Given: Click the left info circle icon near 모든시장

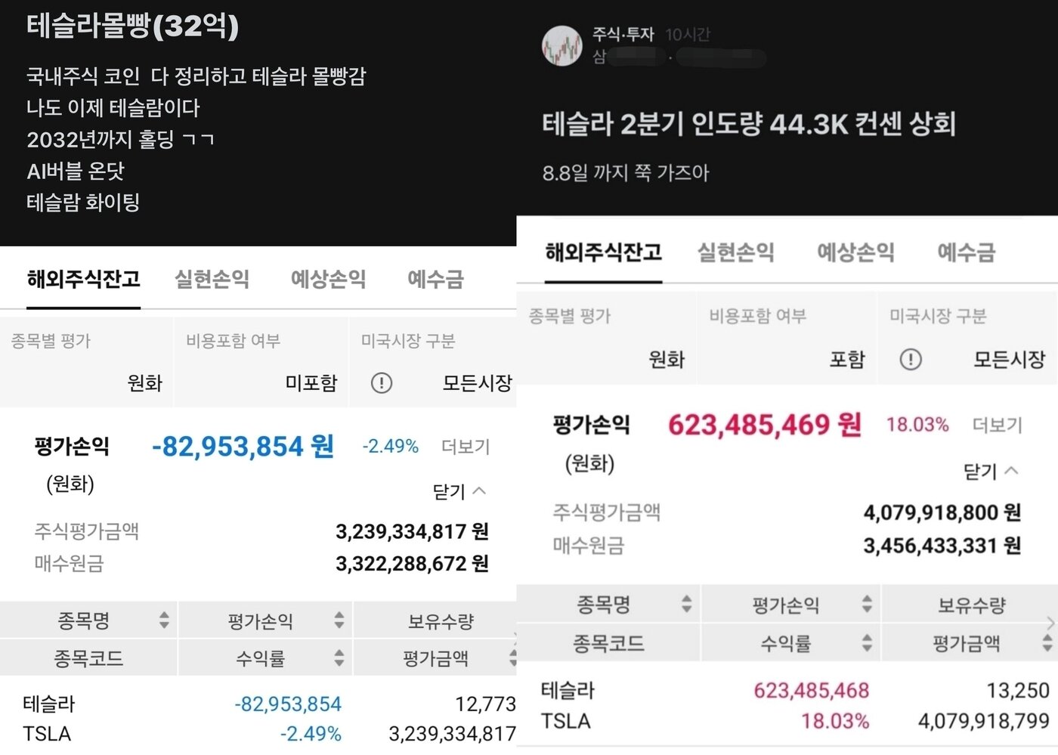Looking at the screenshot, I should pos(382,383).
